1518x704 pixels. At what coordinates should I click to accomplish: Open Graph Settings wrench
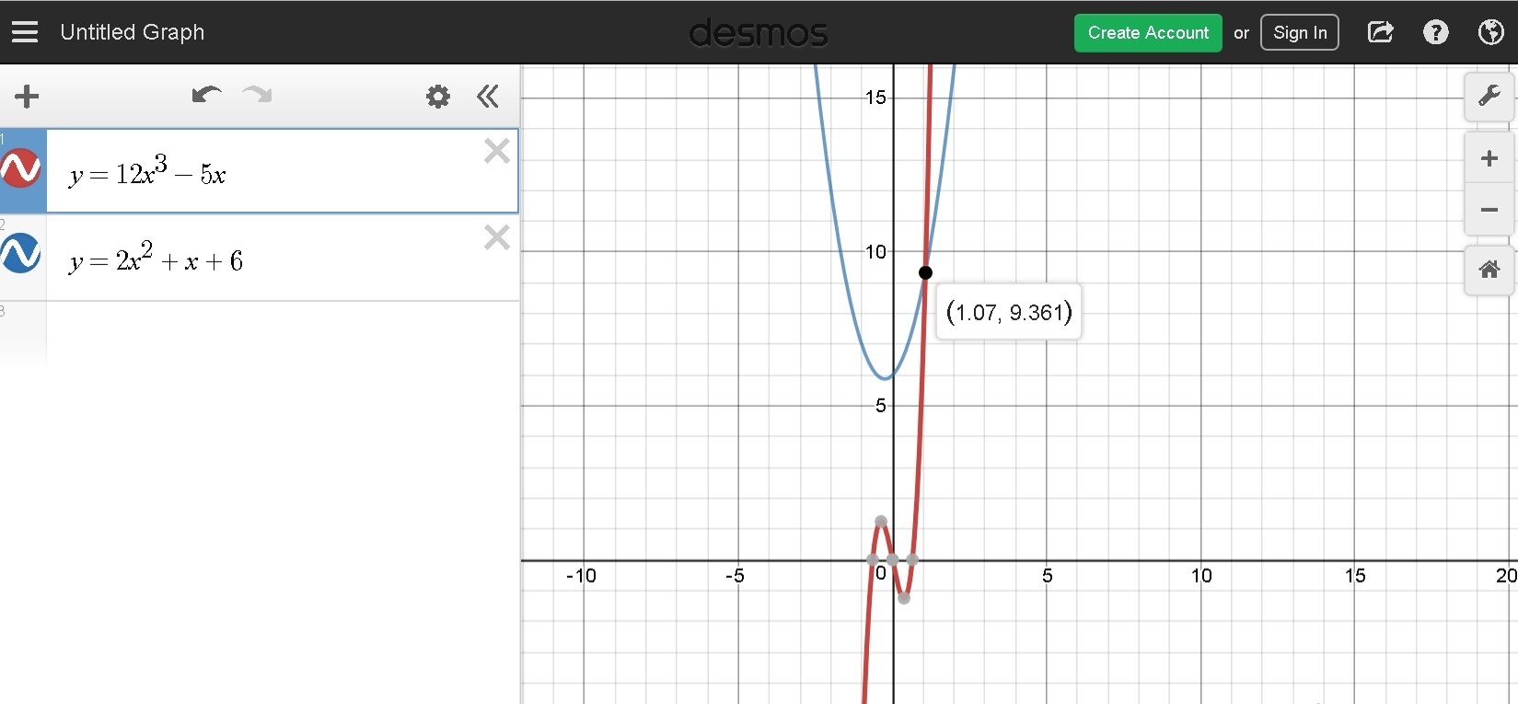click(x=1489, y=96)
